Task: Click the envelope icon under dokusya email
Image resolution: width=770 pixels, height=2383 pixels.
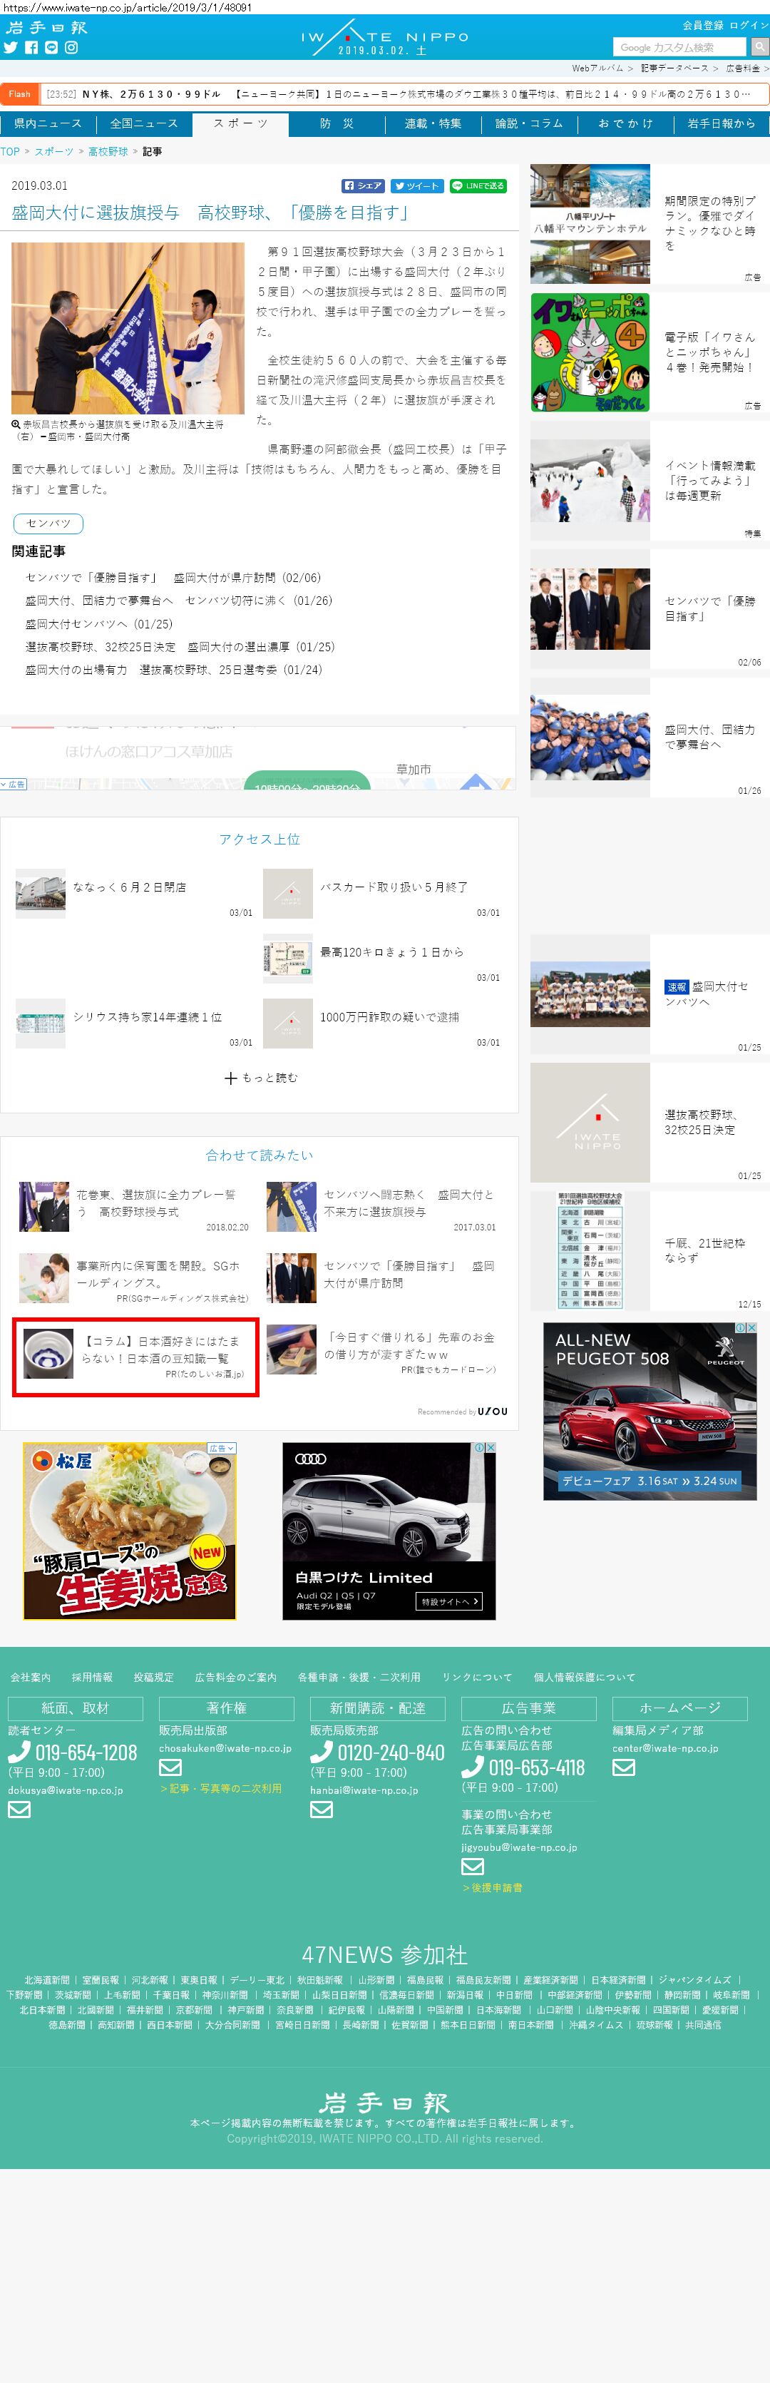Action: click(19, 1809)
